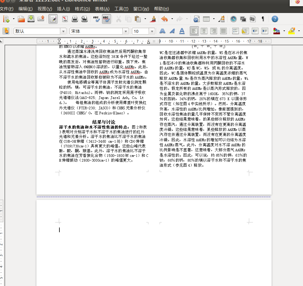The image size is (303, 286).
Task: Click the New document icon
Action: point(6,19)
